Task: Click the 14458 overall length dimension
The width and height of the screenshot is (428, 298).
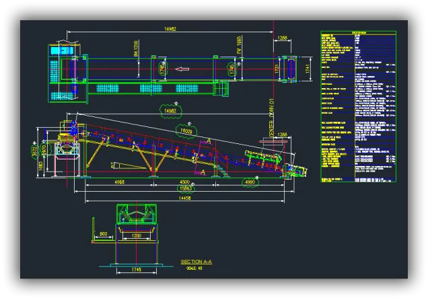Action: (x=182, y=198)
